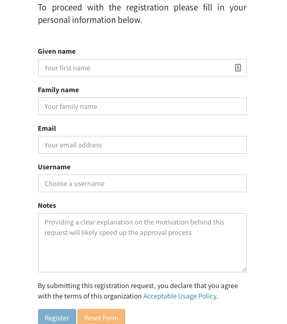Focus the Notes text area
Image resolution: width=287 pixels, height=324 pixels.
coord(142,243)
